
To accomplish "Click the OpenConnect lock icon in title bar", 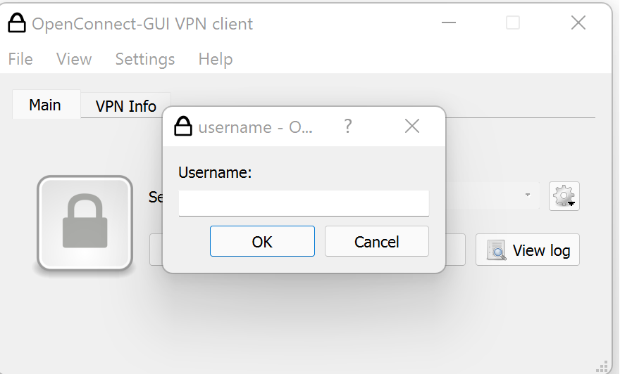I will pos(18,23).
